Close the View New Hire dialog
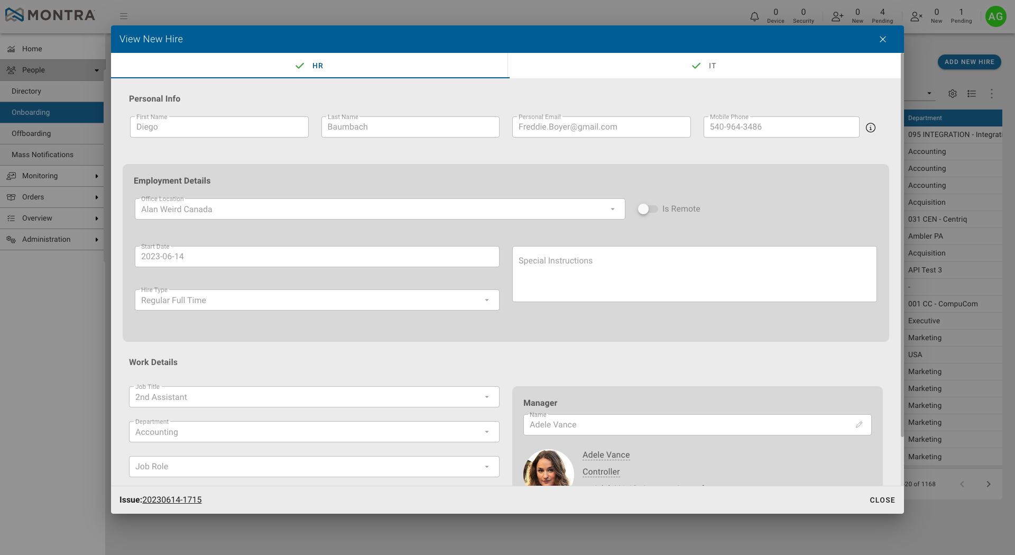This screenshot has height=555, width=1015. 883,39
